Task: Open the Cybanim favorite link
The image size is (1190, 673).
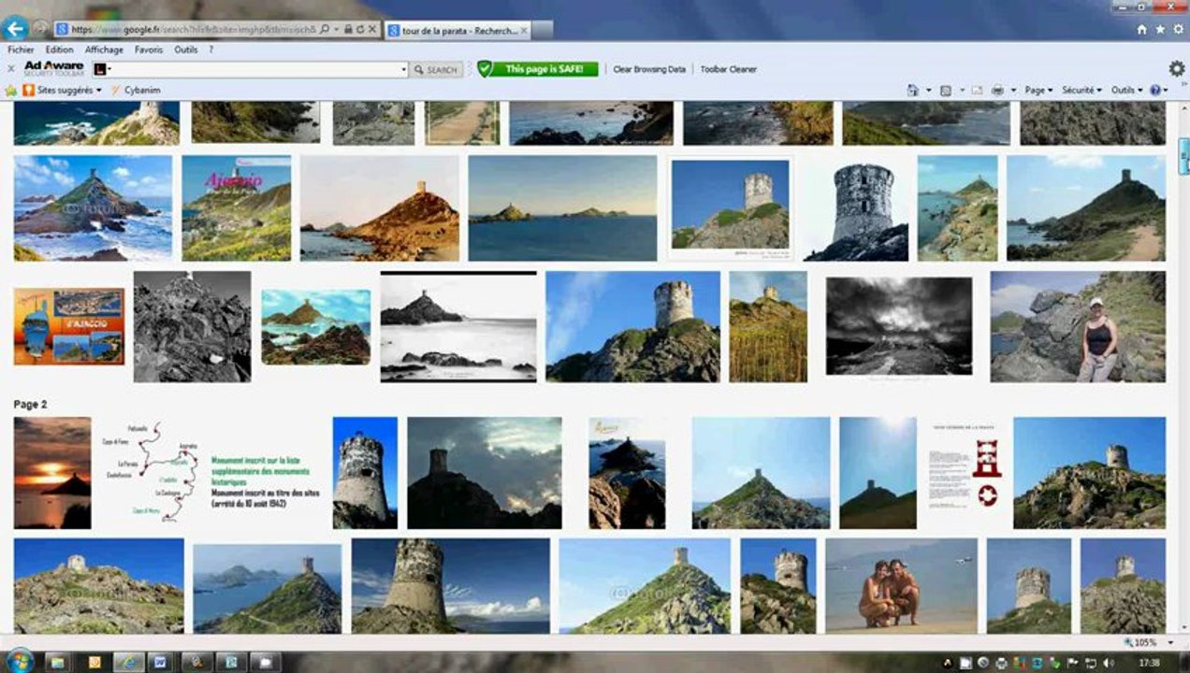Action: coord(137,91)
